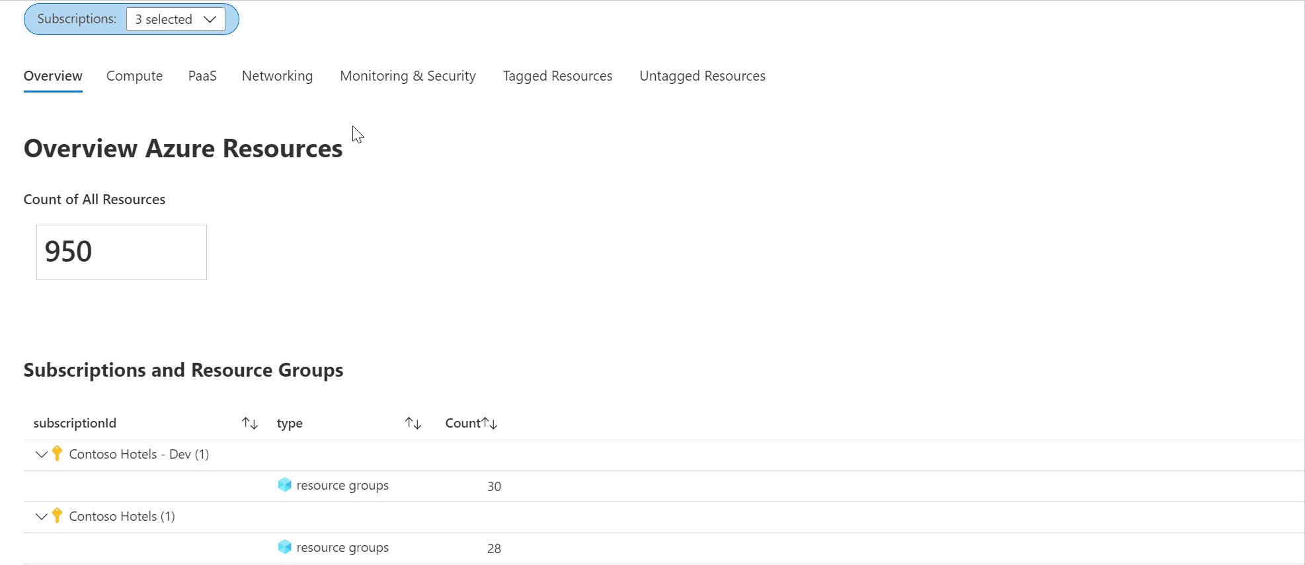1305x565 pixels.
Task: Sort by the type column arrows
Action: pyautogui.click(x=413, y=423)
